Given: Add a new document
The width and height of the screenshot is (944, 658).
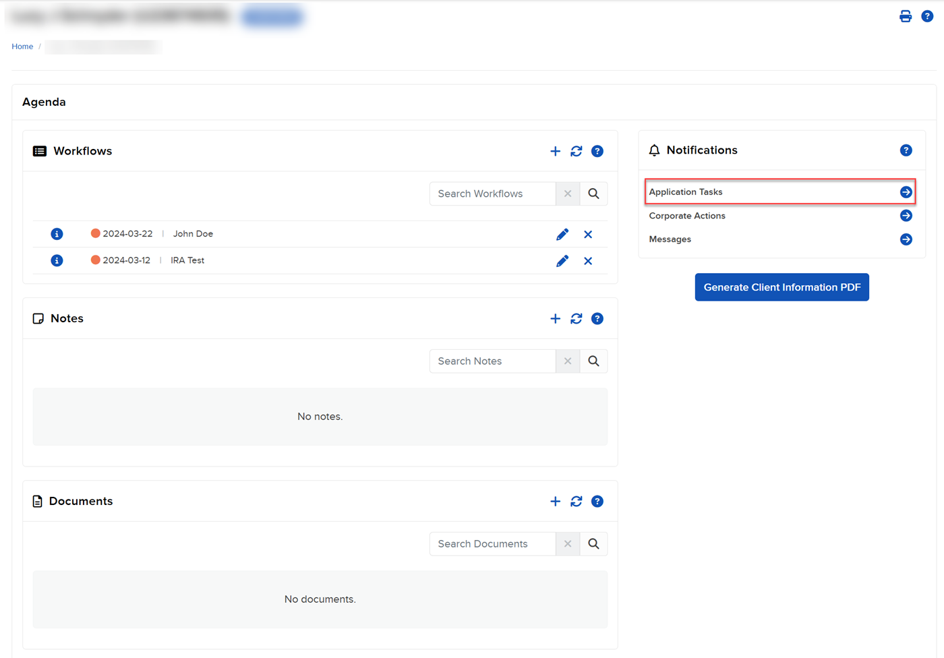Looking at the screenshot, I should [555, 501].
